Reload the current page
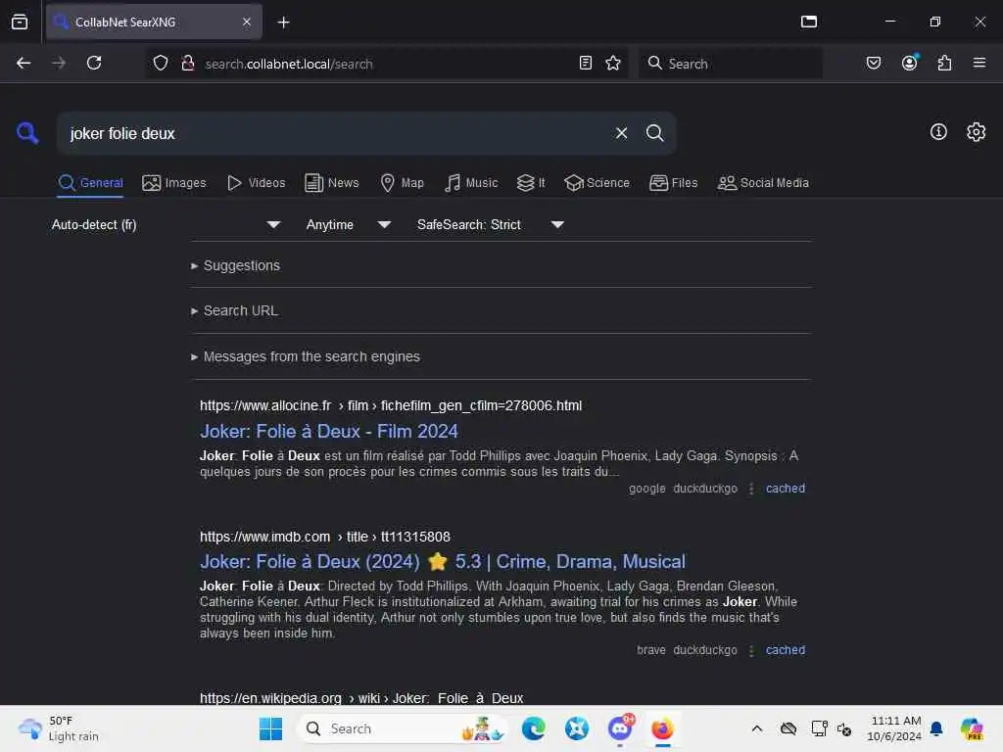 point(94,64)
